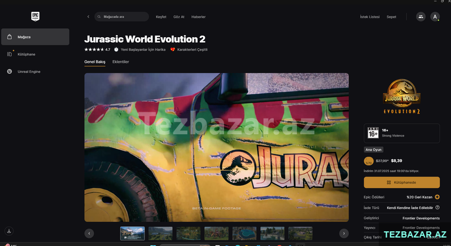Open the Keşfet tab
The height and width of the screenshot is (246, 451).
tap(161, 17)
